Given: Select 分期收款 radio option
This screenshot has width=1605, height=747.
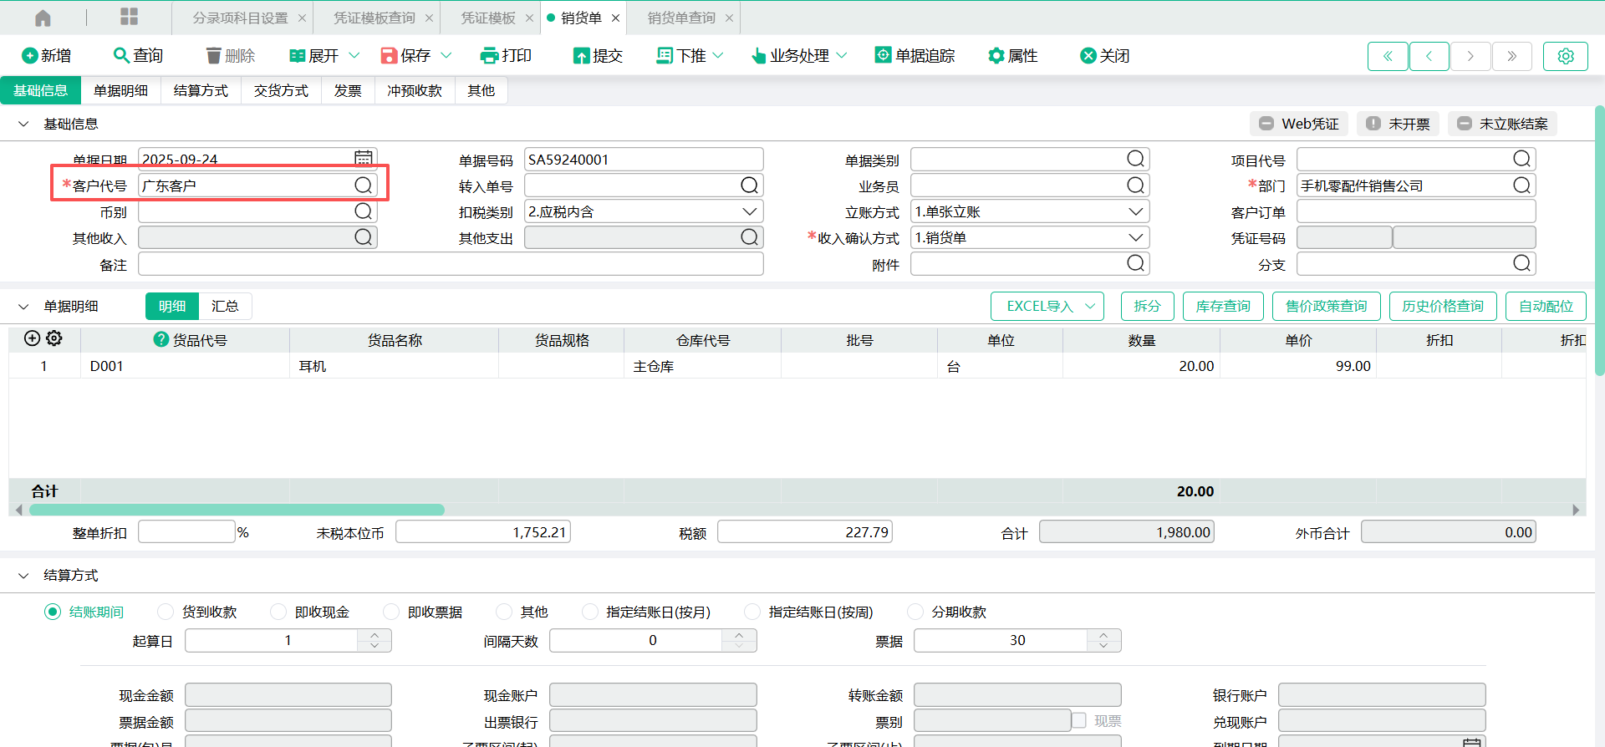Looking at the screenshot, I should click(x=915, y=612).
